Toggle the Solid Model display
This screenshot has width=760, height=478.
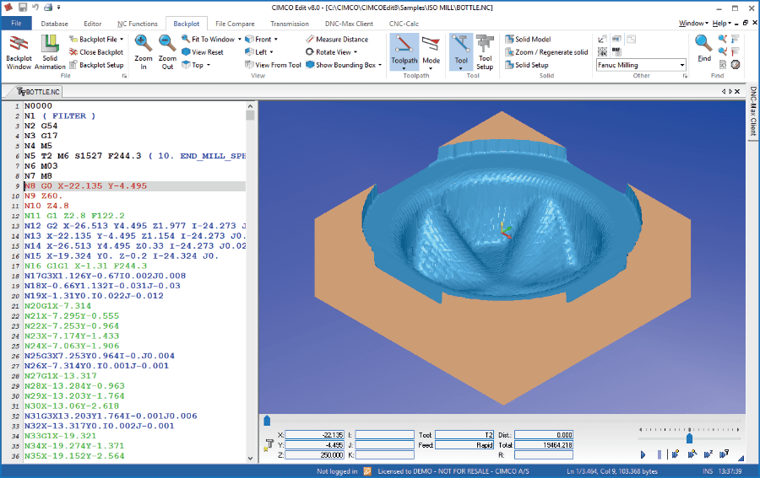pos(528,39)
